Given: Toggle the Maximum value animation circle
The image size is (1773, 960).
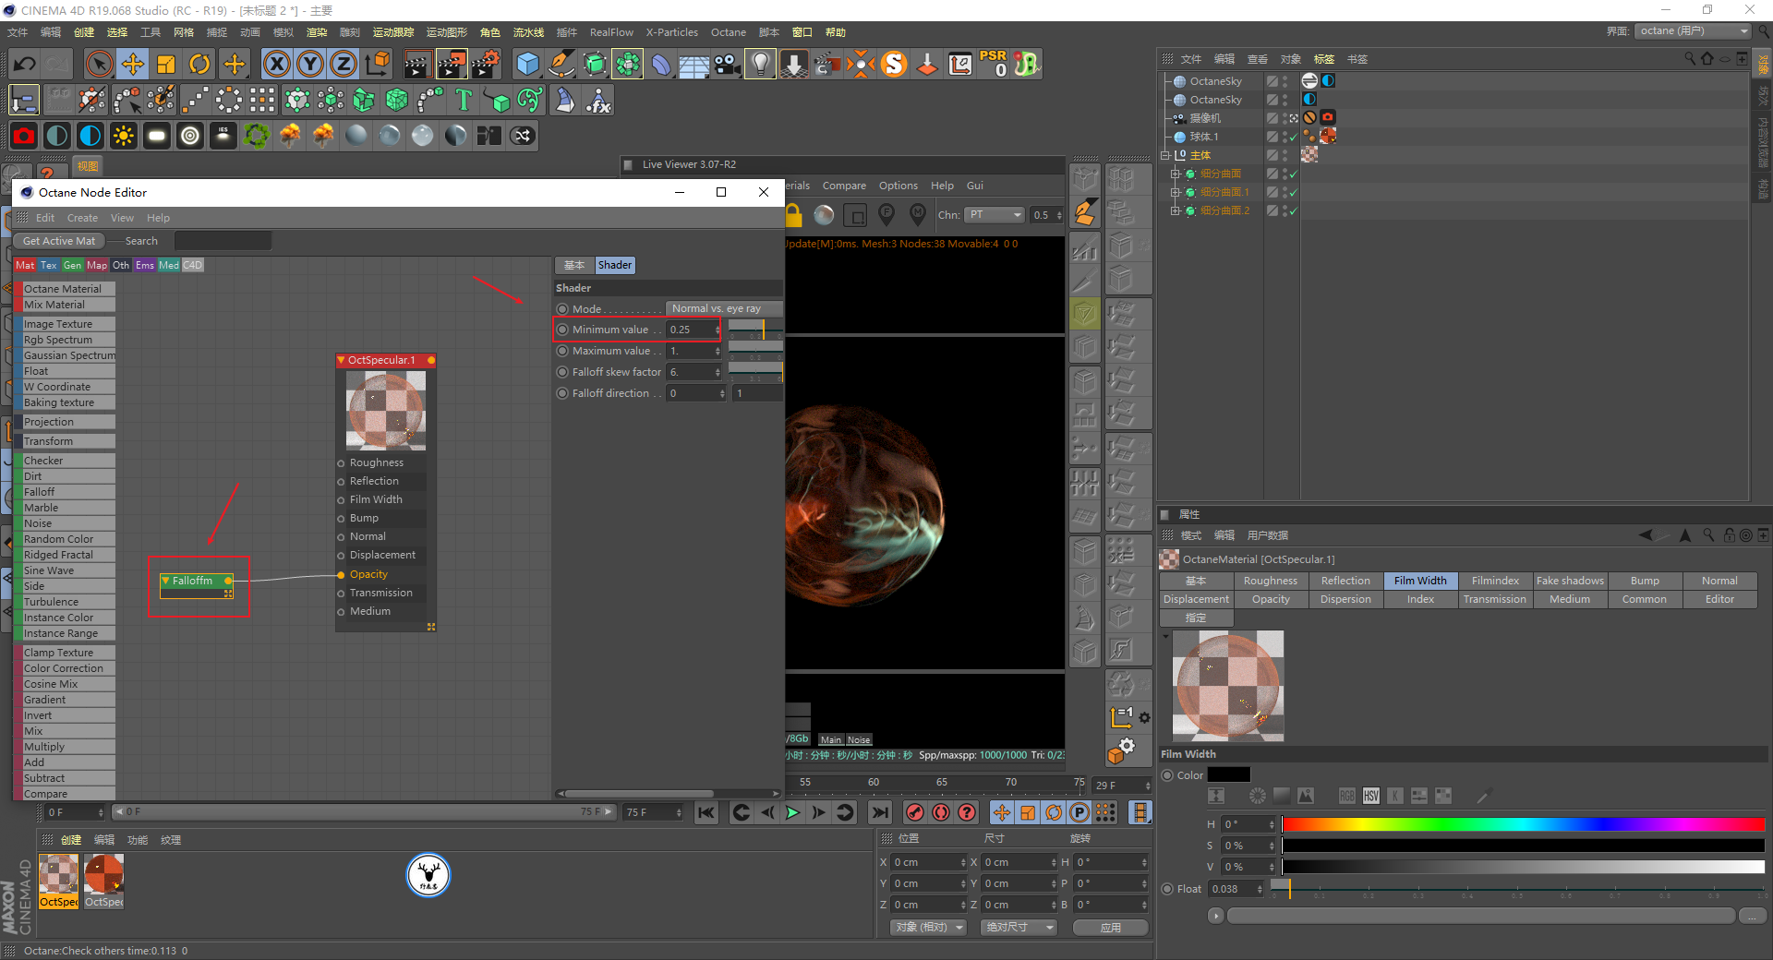Looking at the screenshot, I should (x=562, y=351).
